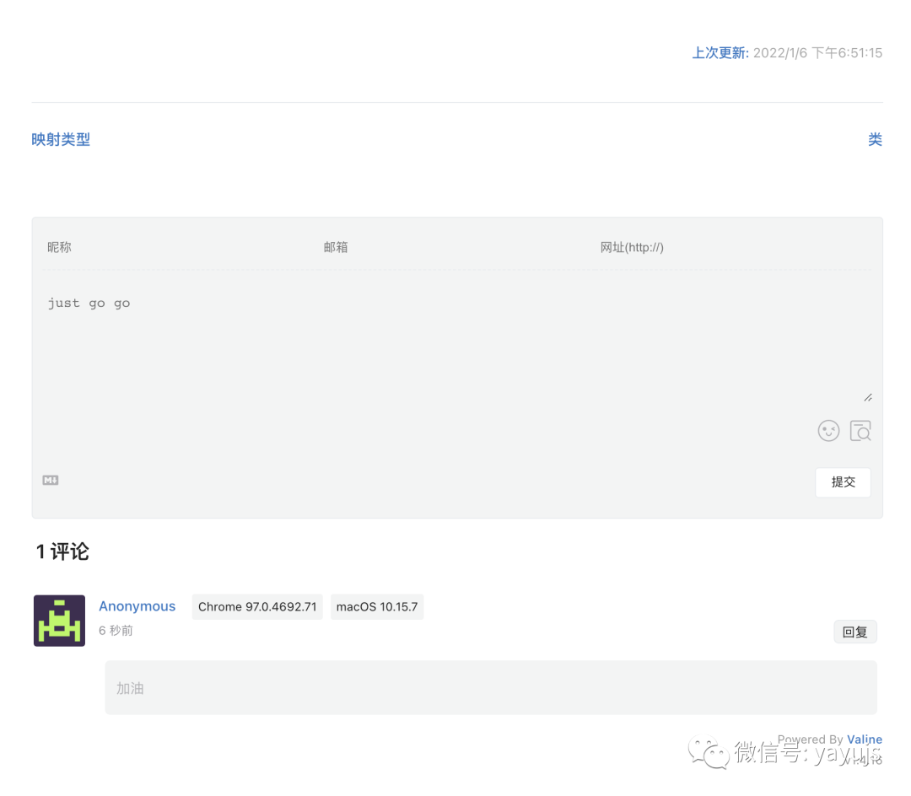Toggle the comment preview icon
Screen dimensions: 911x796
click(x=860, y=431)
